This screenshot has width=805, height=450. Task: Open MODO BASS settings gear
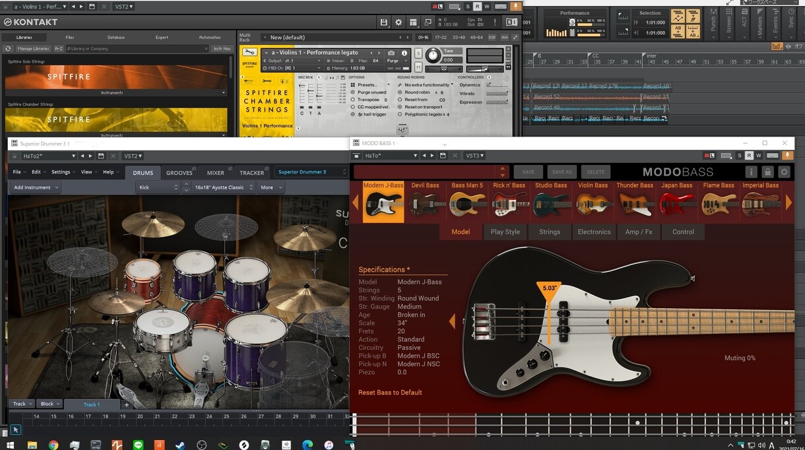tap(784, 172)
